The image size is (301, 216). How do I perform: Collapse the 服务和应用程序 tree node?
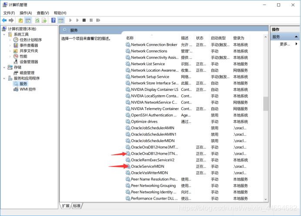[4, 79]
